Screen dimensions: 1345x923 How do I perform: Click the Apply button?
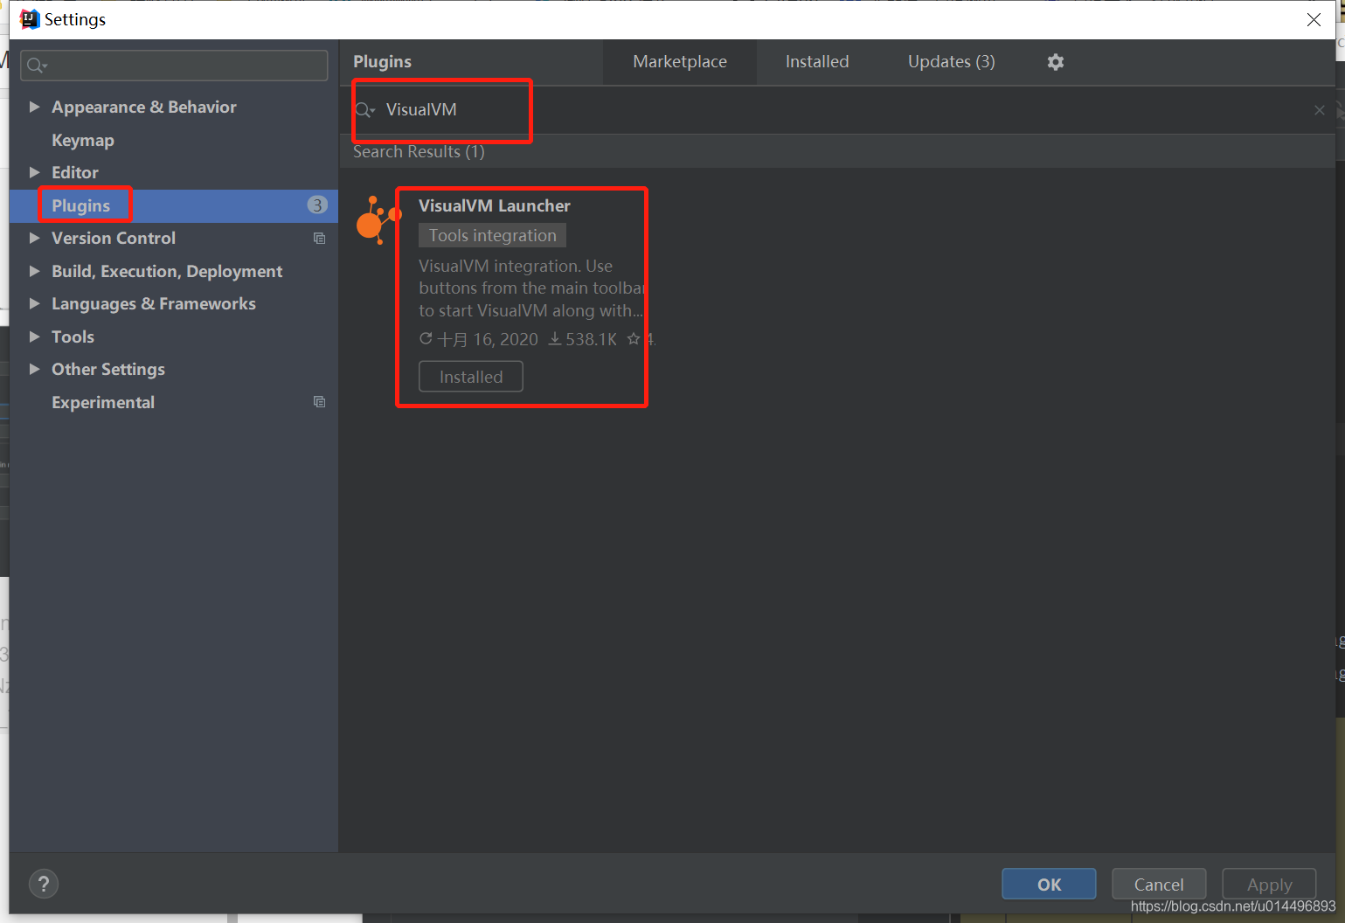click(1269, 884)
